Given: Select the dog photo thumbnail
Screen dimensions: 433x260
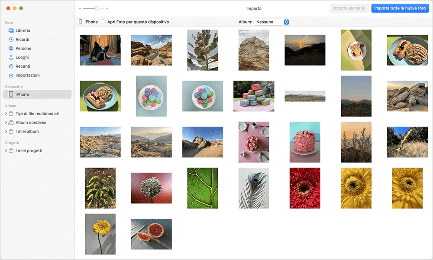Looking at the screenshot, I should click(x=100, y=50).
